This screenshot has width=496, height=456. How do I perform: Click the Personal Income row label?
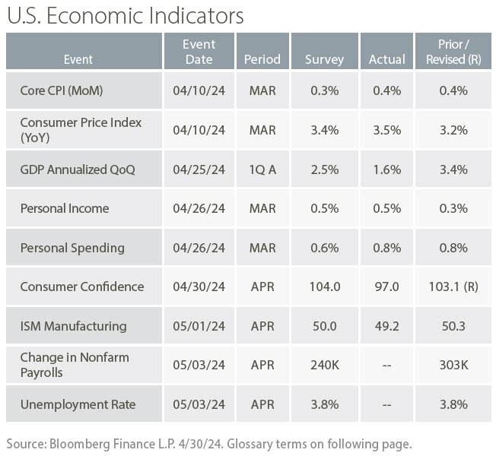[x=65, y=208]
